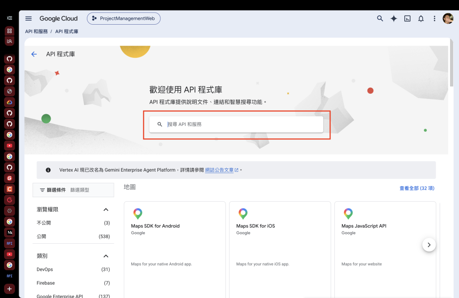
Task: Click the magnifier inside the API search box
Action: click(x=160, y=124)
